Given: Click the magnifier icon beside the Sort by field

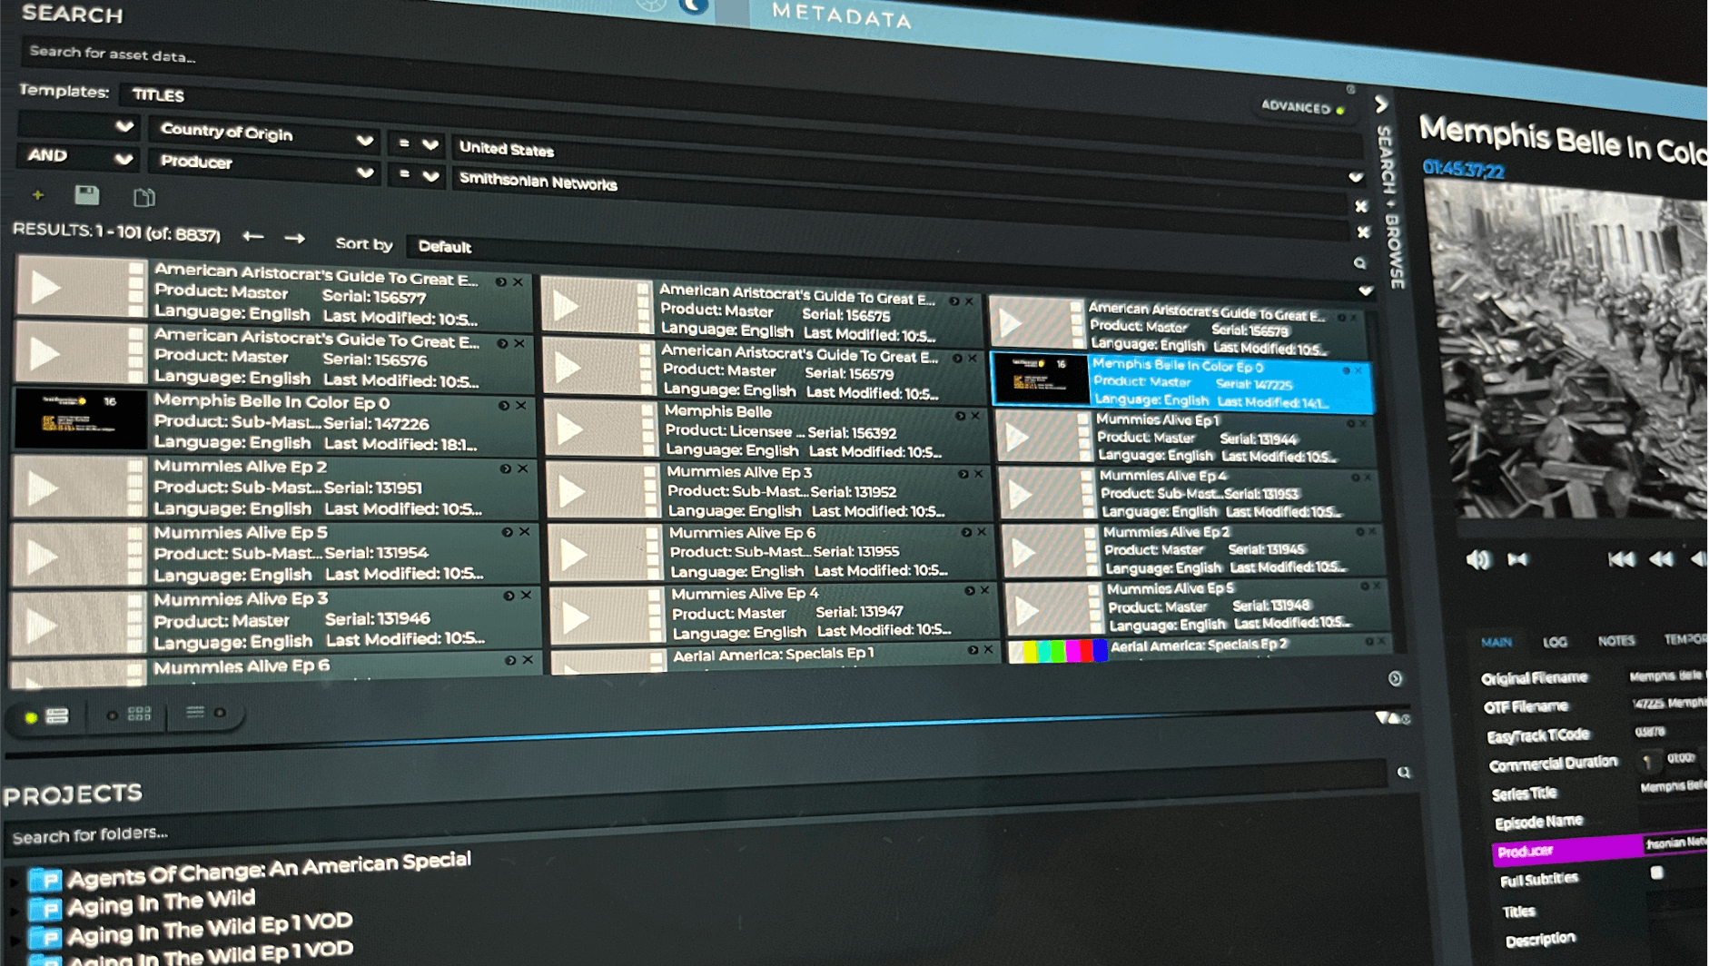Looking at the screenshot, I should [1359, 263].
